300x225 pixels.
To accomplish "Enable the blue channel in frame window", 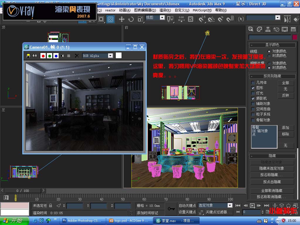I will [x=56, y=56].
